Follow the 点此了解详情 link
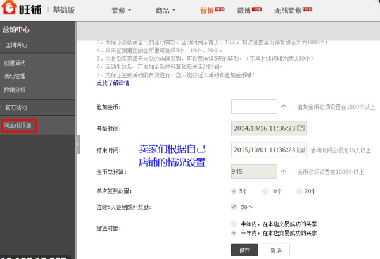This screenshot has height=259, width=380. (x=113, y=83)
